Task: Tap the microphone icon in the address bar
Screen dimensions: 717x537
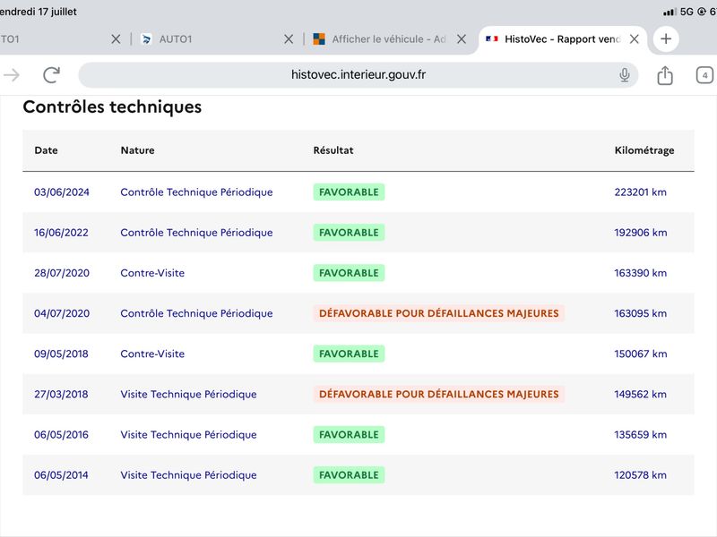Action: 624,75
